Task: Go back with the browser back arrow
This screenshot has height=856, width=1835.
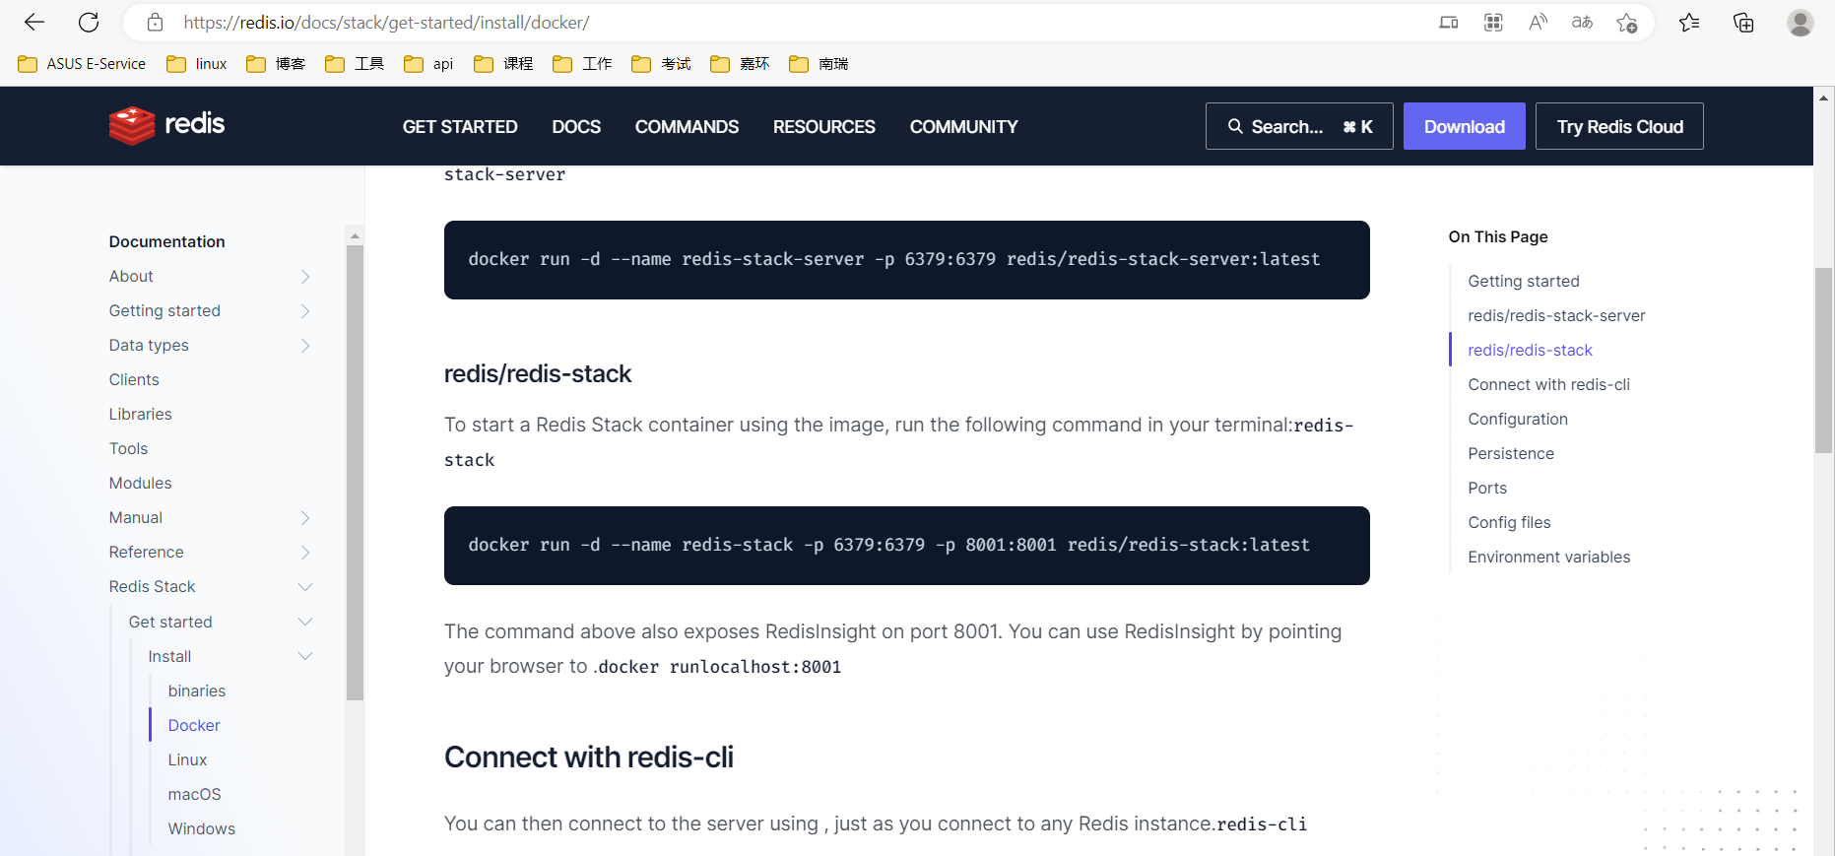Action: pos(34,22)
